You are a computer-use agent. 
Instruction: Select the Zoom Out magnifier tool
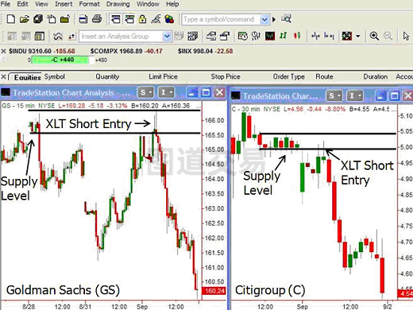[388, 36]
